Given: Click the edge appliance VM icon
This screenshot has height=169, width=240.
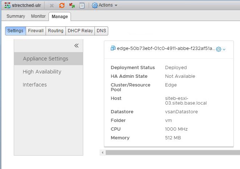Looking at the screenshot, I should click(x=113, y=48).
